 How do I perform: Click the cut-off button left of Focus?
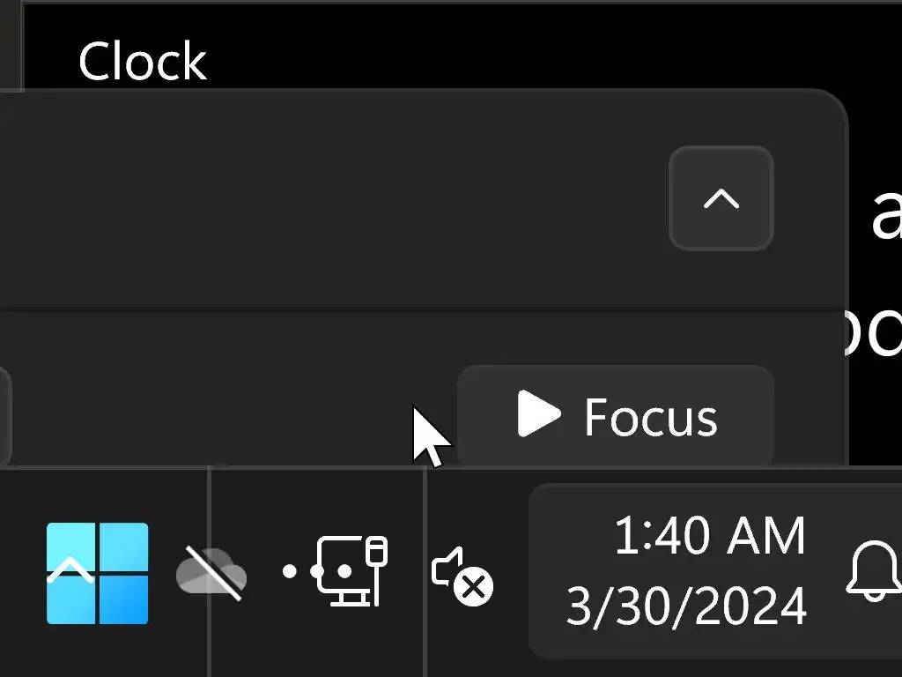4,416
